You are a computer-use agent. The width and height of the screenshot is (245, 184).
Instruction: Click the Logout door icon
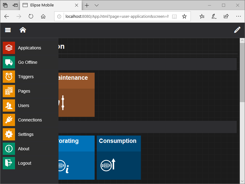point(9,163)
